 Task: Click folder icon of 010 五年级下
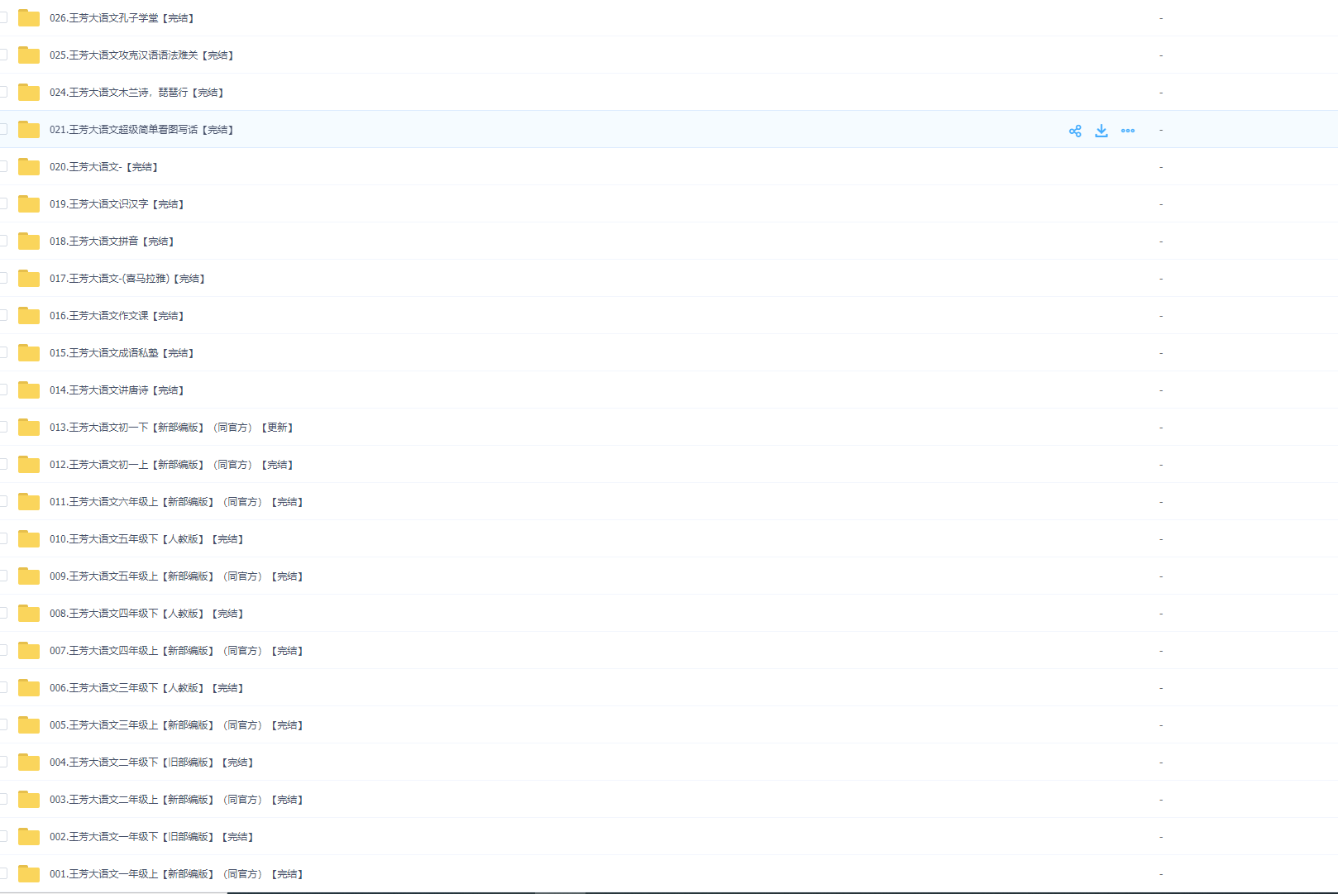pyautogui.click(x=29, y=538)
